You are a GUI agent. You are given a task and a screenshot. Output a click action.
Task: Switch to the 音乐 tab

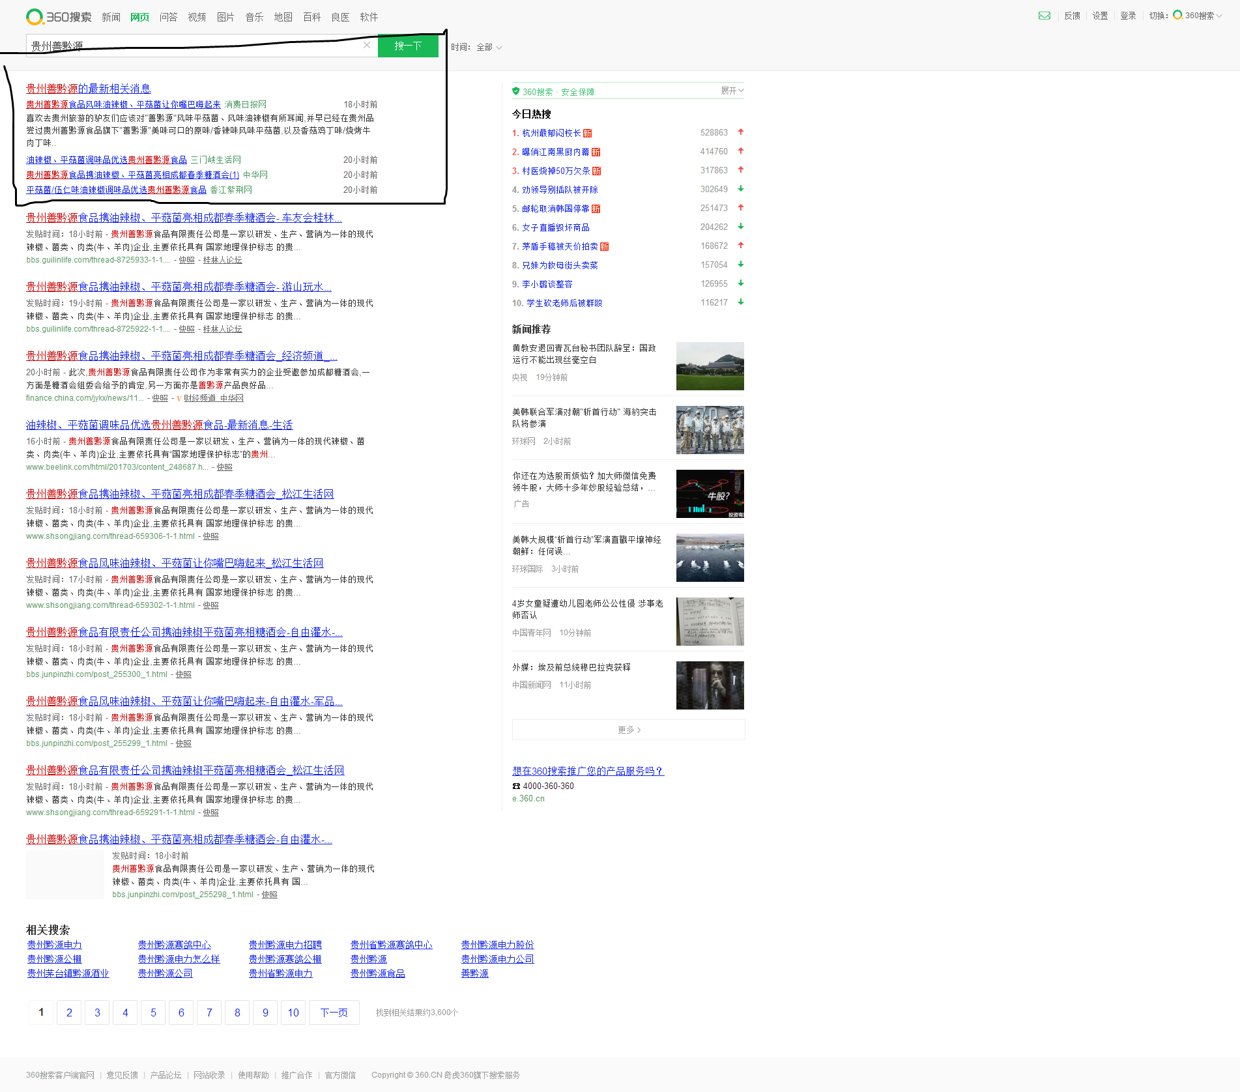pos(254,17)
